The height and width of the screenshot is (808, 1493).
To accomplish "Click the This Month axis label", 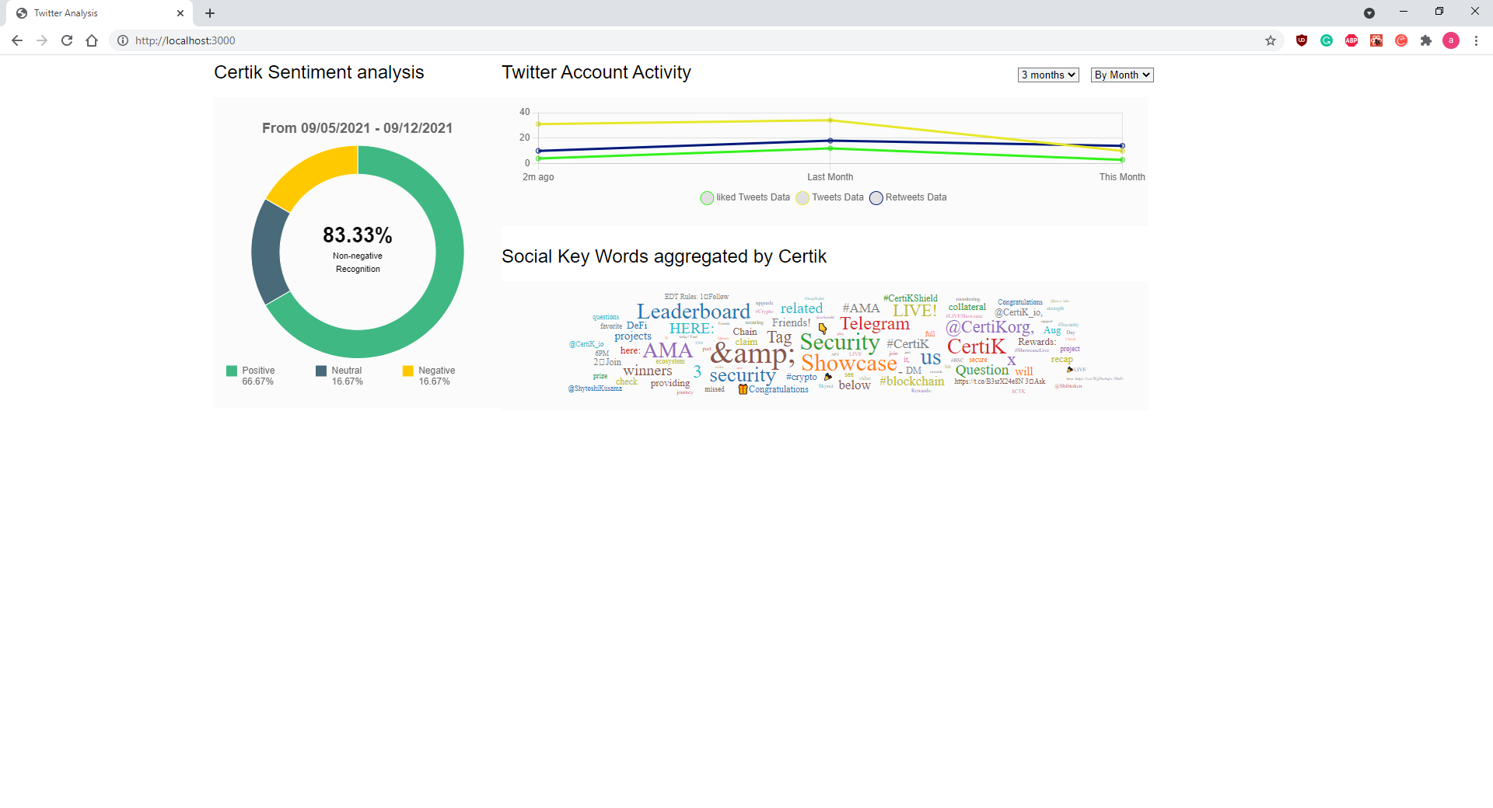I will [x=1122, y=177].
